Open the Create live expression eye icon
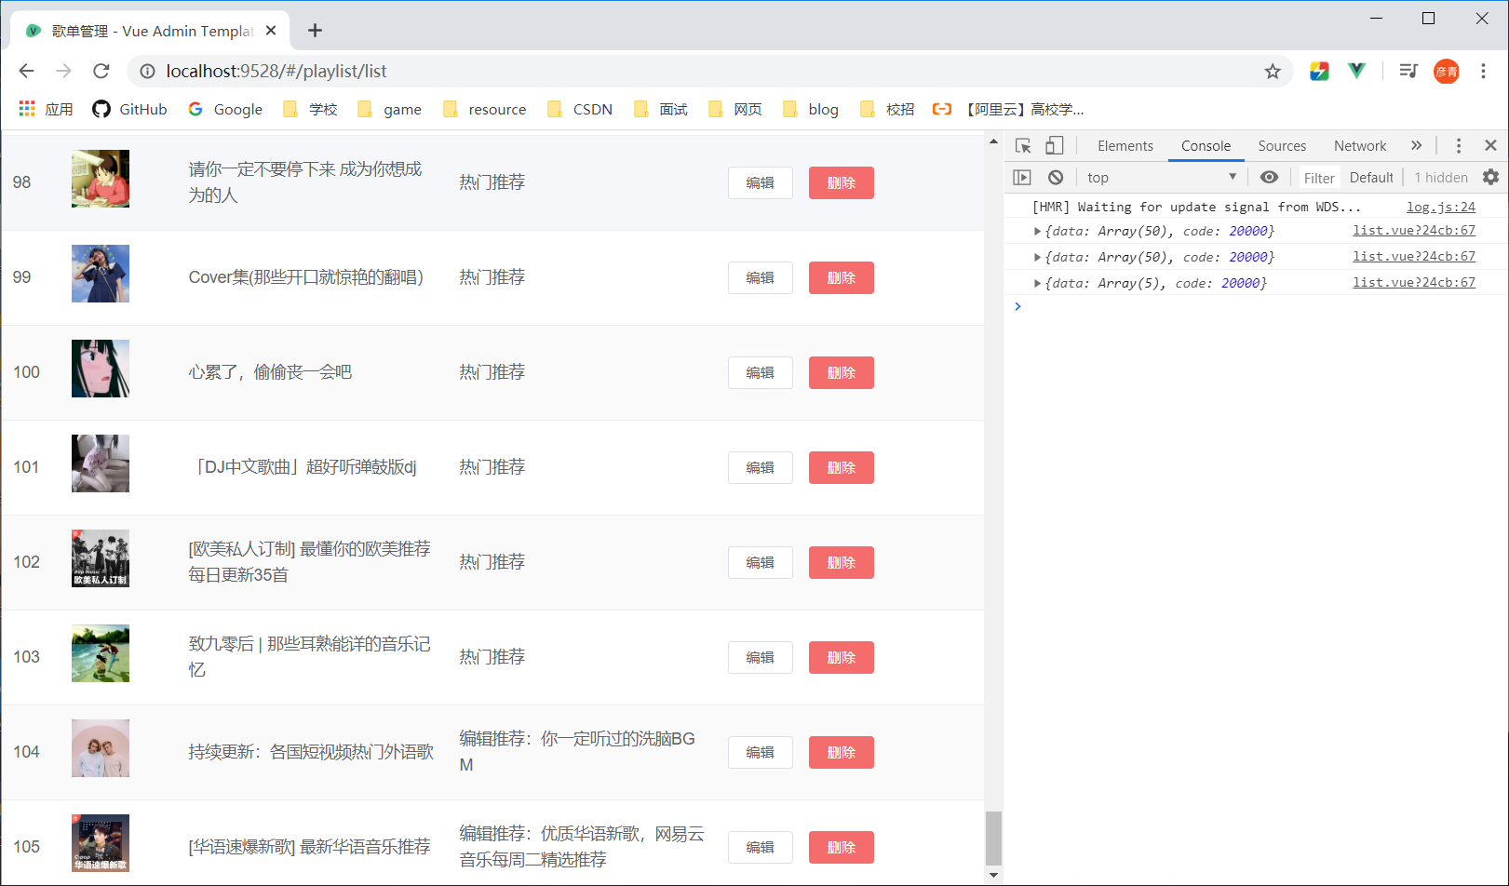The image size is (1509, 886). click(1269, 177)
